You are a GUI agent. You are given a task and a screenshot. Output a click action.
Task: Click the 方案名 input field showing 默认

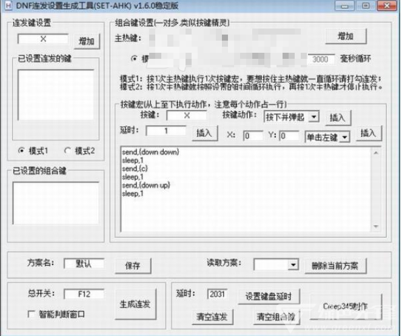(x=84, y=264)
